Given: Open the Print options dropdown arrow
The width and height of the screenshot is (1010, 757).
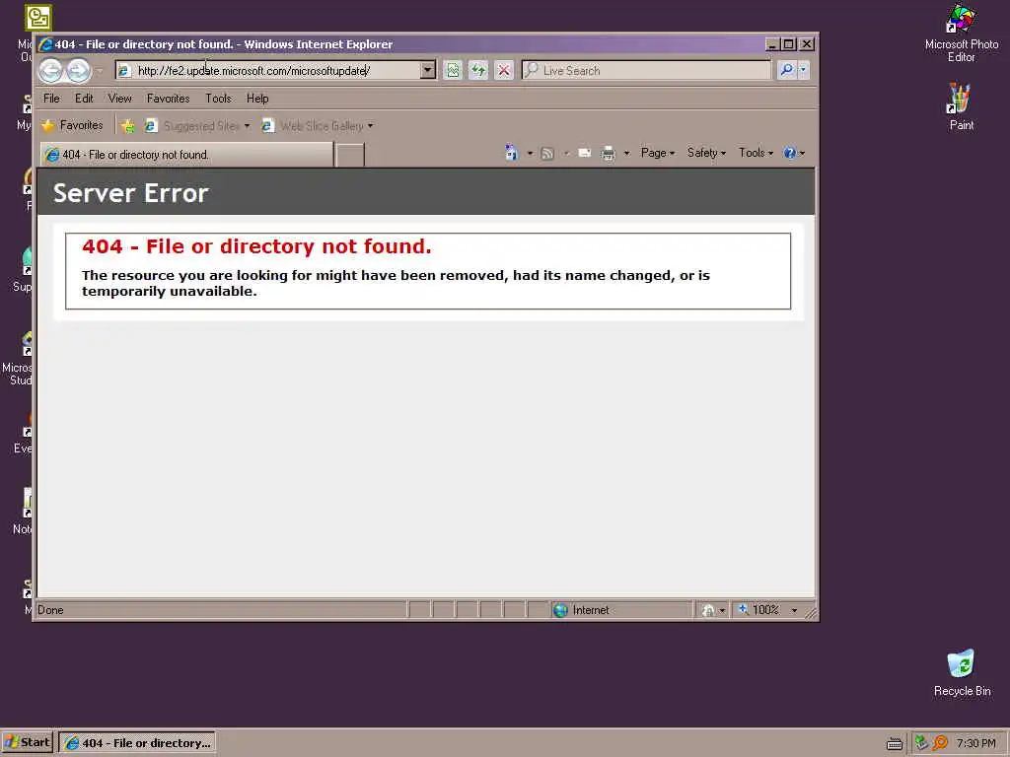Looking at the screenshot, I should tap(626, 153).
